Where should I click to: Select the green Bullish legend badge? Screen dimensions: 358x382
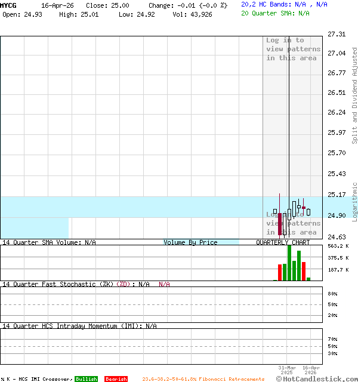[x=86, y=379]
